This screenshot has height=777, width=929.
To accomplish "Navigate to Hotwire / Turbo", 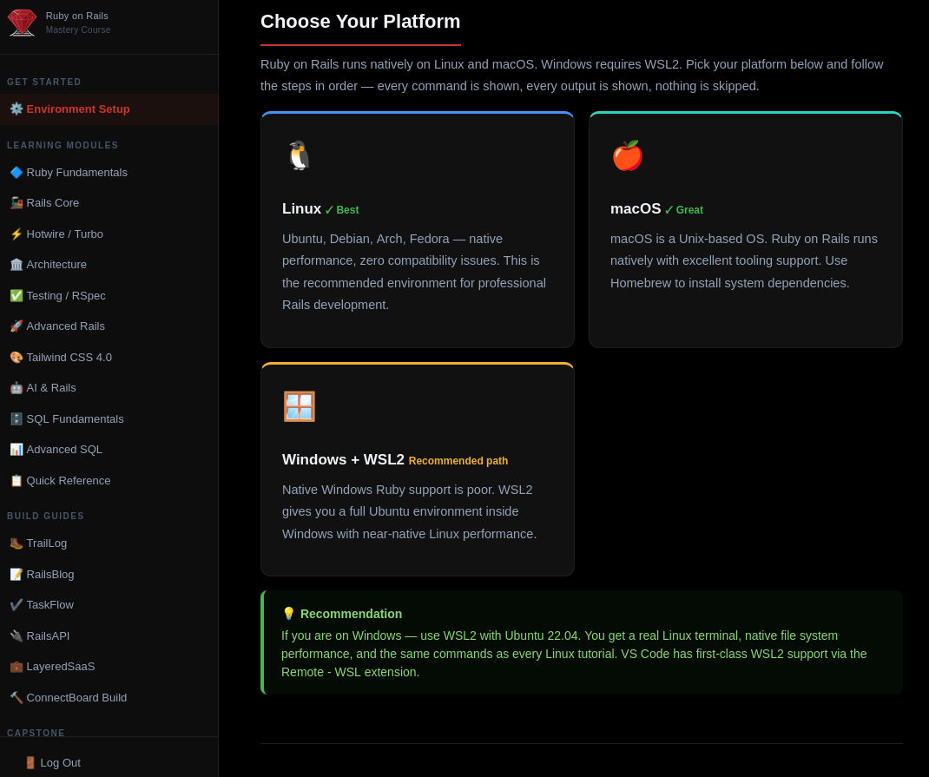I will pyautogui.click(x=109, y=234).
